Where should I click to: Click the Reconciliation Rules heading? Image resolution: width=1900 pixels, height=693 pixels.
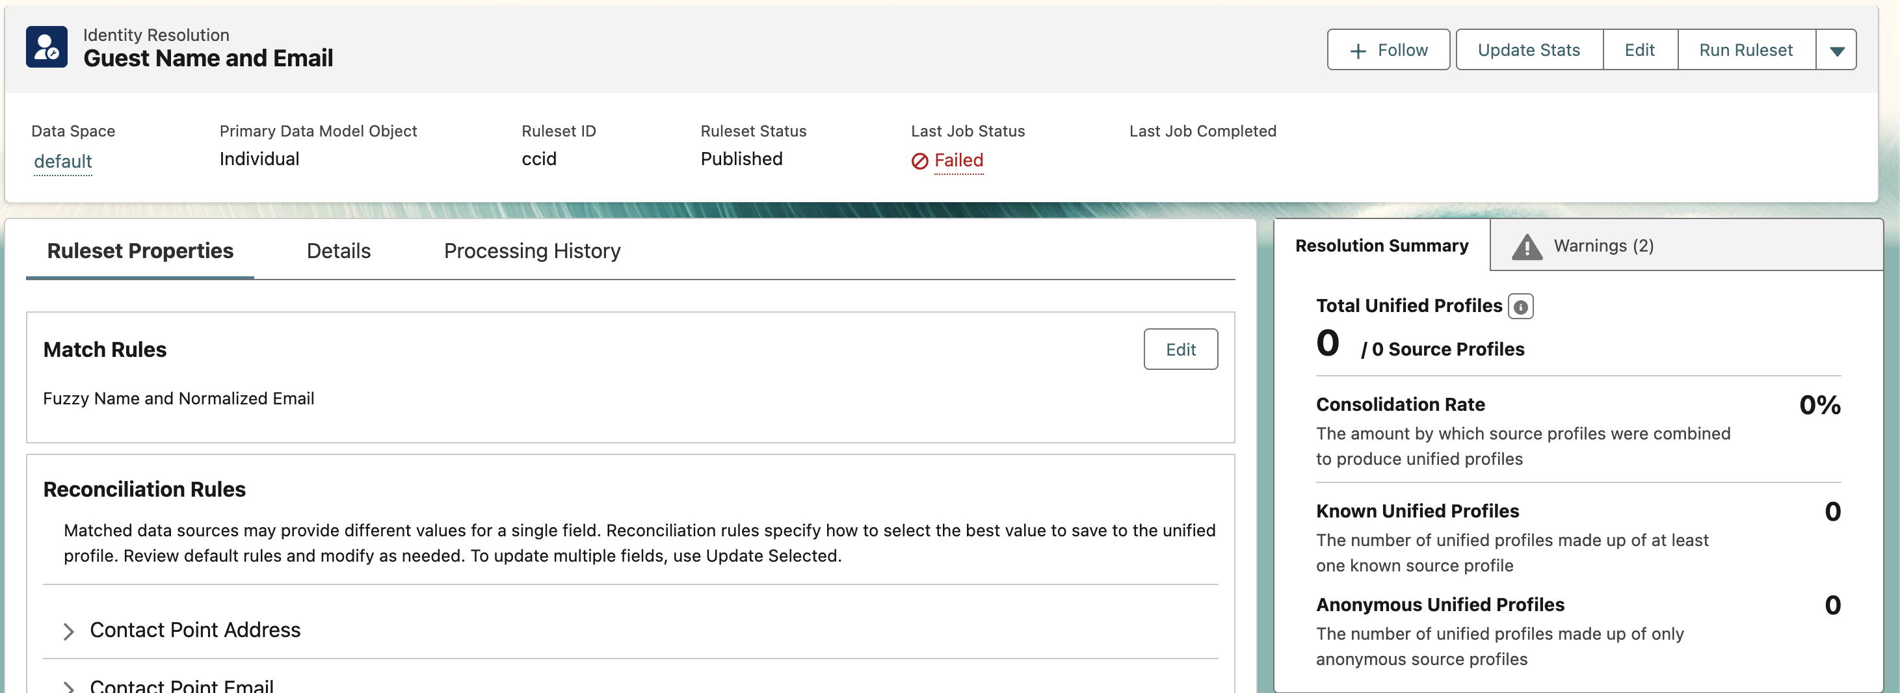click(x=144, y=490)
